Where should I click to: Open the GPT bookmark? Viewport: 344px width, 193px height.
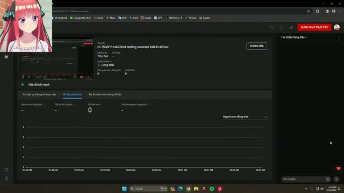tap(158, 18)
